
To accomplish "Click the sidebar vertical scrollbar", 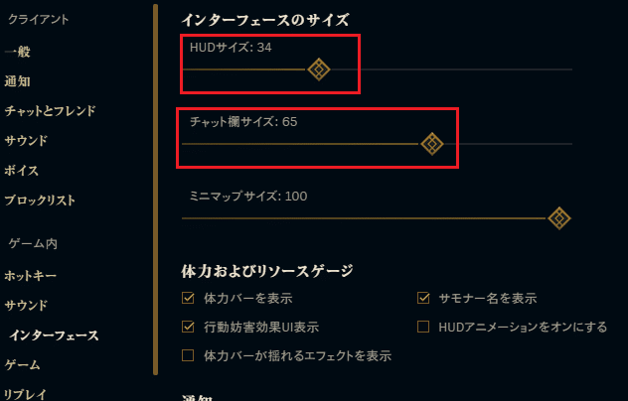I will (x=155, y=189).
